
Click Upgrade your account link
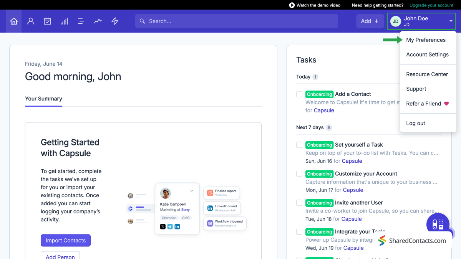[x=431, y=5]
